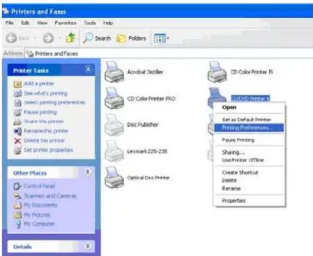
Task: Open the Edit menu
Action: pos(25,23)
